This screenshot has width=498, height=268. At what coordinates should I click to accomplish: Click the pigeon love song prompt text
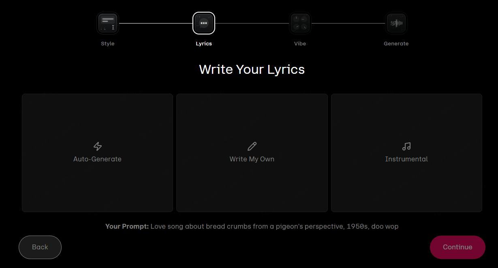[274, 227]
